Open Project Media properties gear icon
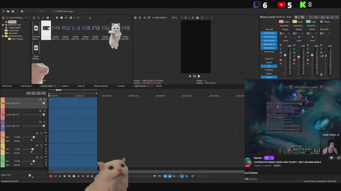 48,18
